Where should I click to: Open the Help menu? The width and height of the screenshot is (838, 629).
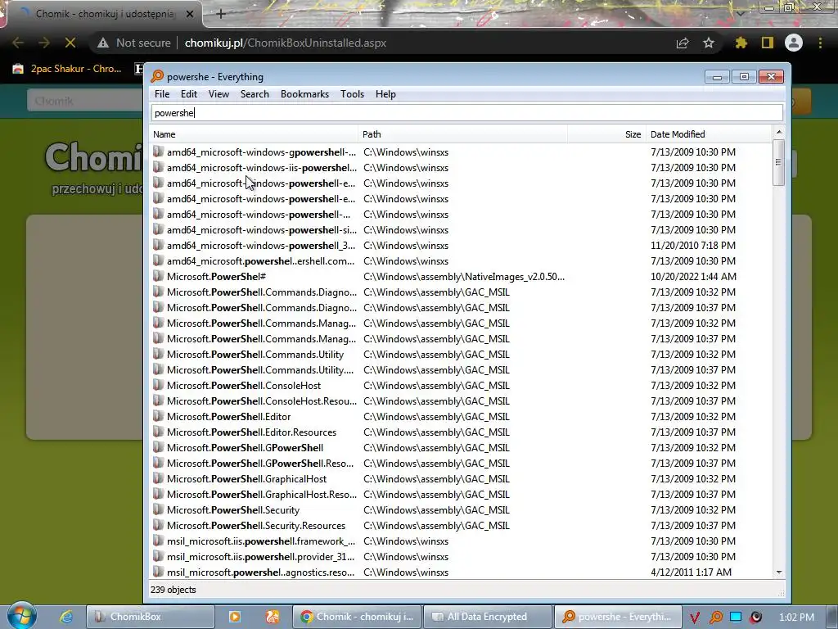385,94
